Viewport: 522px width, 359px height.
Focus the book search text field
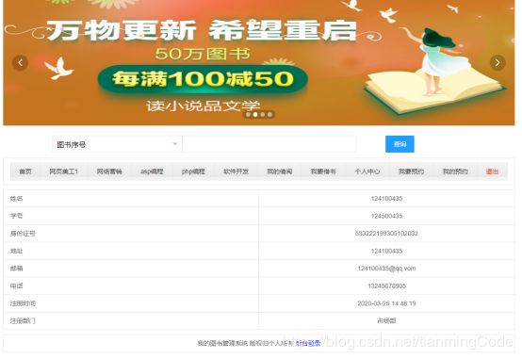[269, 144]
